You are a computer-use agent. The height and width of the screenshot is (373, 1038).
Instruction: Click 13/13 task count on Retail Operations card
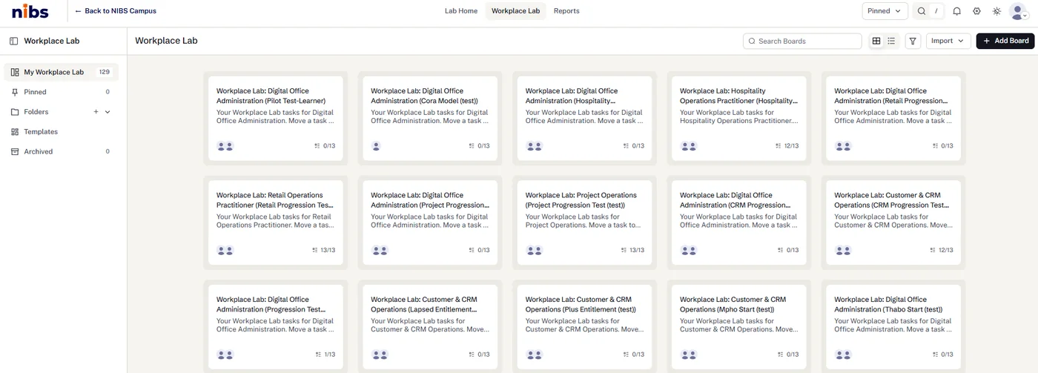(x=323, y=251)
